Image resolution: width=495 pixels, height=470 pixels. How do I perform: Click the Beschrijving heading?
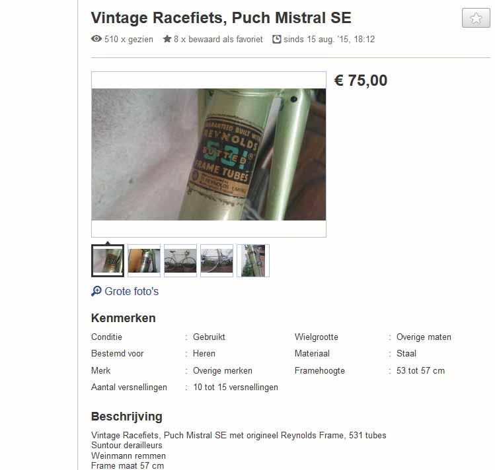(x=127, y=417)
